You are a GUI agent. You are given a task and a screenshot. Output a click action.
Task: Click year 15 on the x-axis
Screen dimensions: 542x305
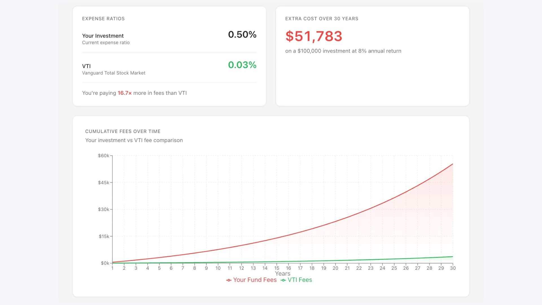pos(276,268)
